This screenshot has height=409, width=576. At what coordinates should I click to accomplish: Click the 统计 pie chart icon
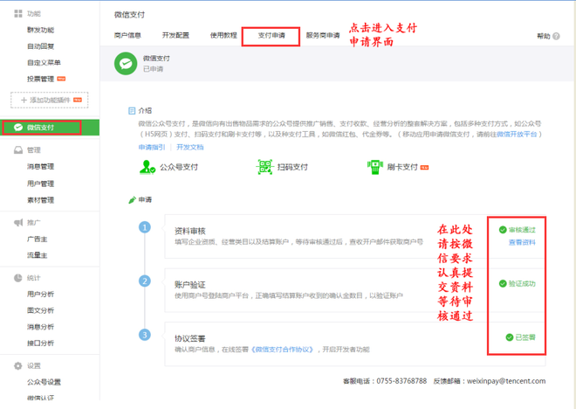18,278
